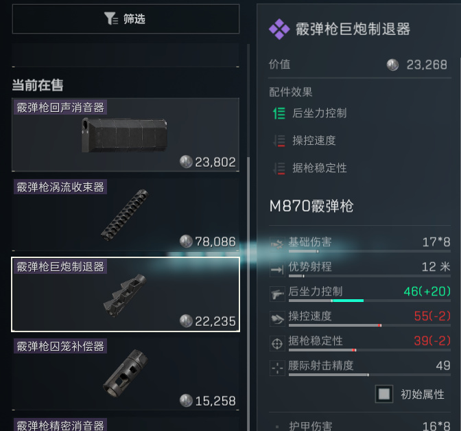Select 霰弹枪涡流收束器 item priced 78,086
This screenshot has height=431, width=461.
(x=126, y=214)
